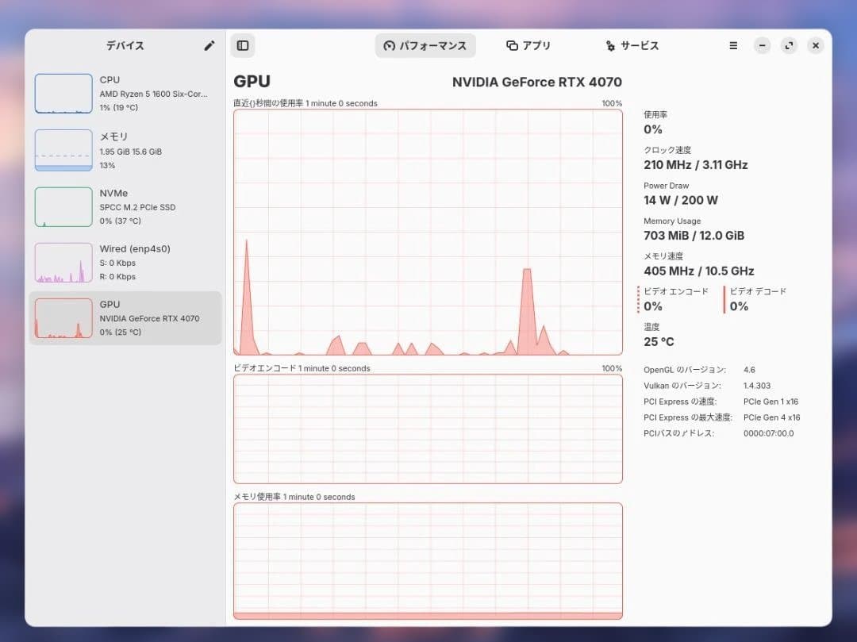Click the ビデオデコード percentage readout
Image resolution: width=857 pixels, height=642 pixels.
coord(739,306)
